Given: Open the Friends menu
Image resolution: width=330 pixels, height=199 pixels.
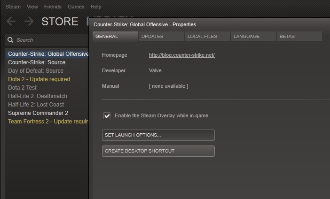Looking at the screenshot, I should coord(53,7).
